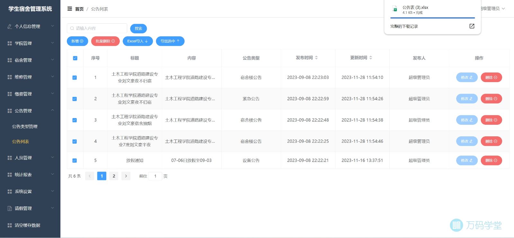Uncheck the checkbox for row 3

(x=75, y=120)
